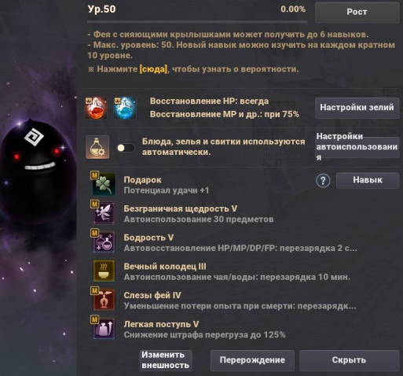Open the question mark help icon
The image size is (403, 376).
coord(323,181)
